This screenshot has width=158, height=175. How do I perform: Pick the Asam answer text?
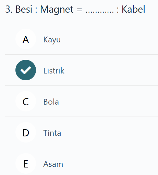[53, 164]
